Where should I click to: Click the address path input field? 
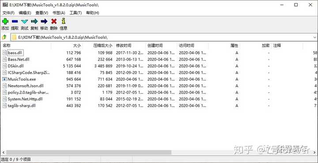click(164, 38)
